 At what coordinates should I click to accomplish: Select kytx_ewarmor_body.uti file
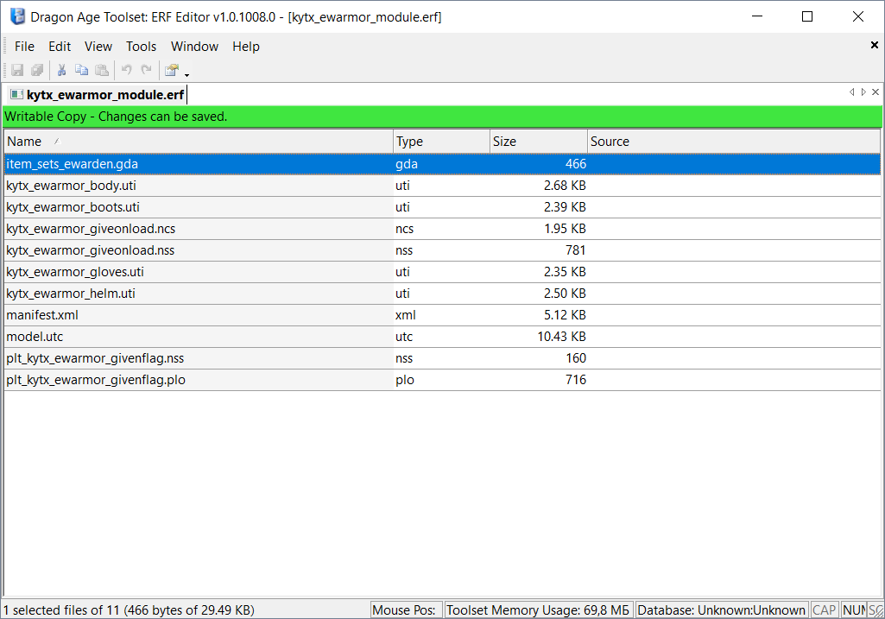(442, 186)
